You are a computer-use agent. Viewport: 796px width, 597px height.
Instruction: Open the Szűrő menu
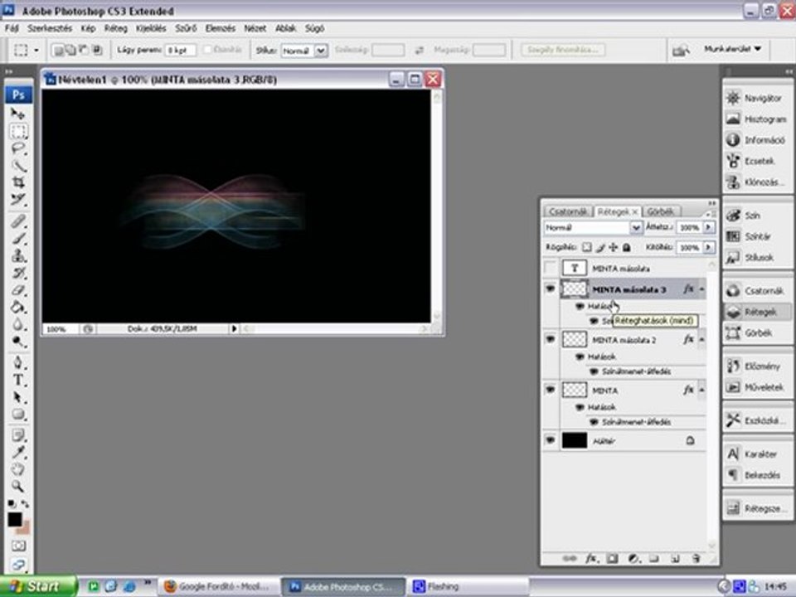tap(186, 28)
